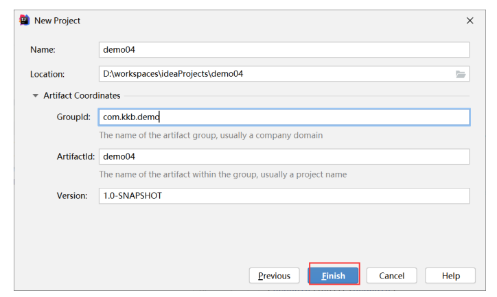The height and width of the screenshot is (297, 497).
Task: Cancel the New Project dialog
Action: 392,276
